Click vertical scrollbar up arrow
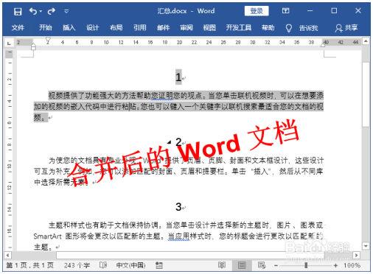 pyautogui.click(x=366, y=41)
